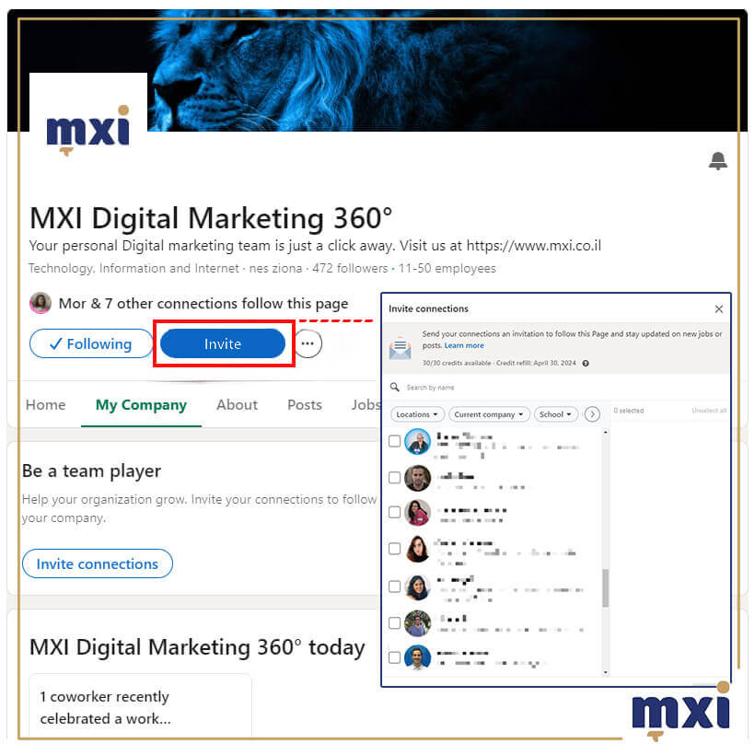Click the sixth connection's avatar photo
The width and height of the screenshot is (755, 755).
pyautogui.click(x=417, y=623)
